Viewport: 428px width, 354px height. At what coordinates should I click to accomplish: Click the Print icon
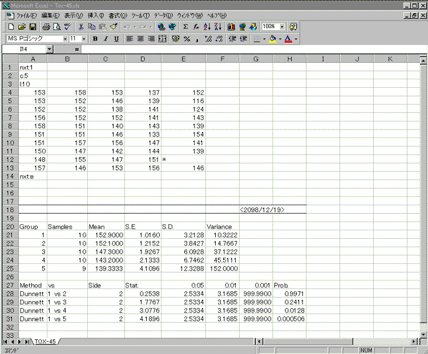point(46,27)
